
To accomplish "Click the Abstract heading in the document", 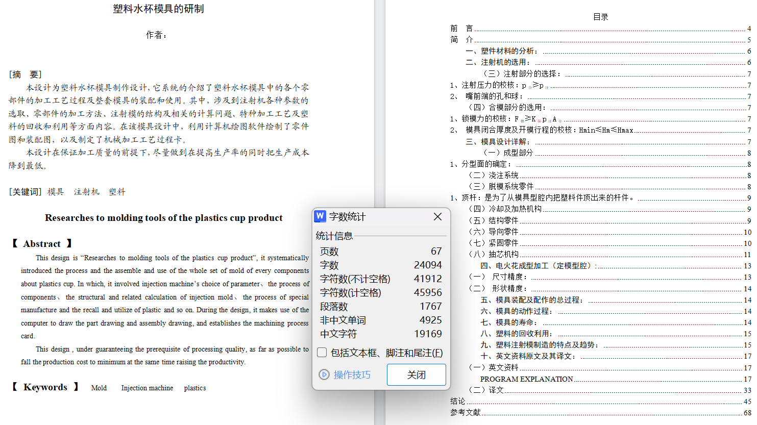I will tap(42, 244).
